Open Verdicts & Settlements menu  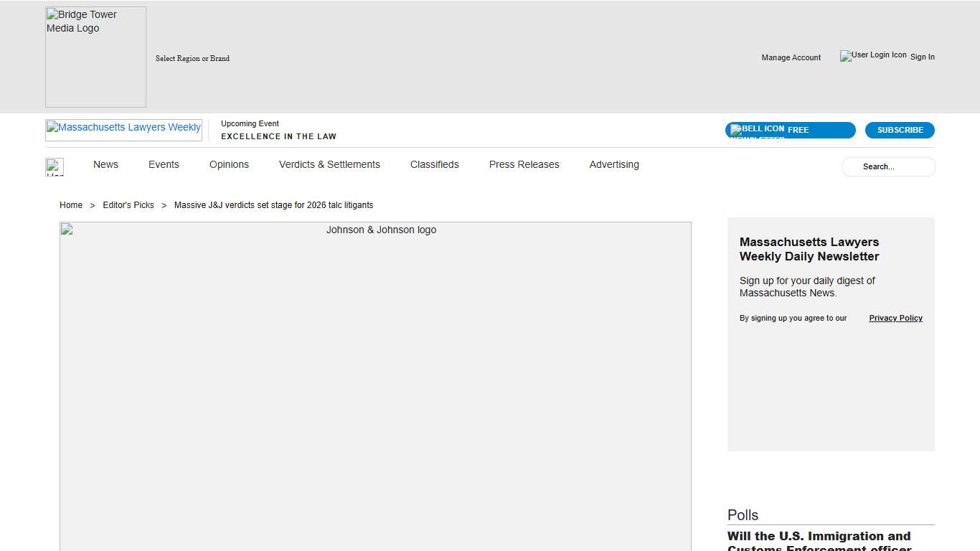pos(329,164)
